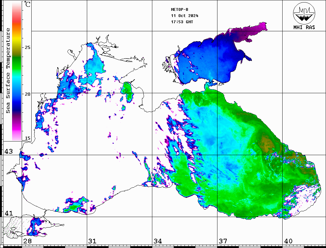Viewport: 326px width, 248px height.
Task: Click the latitude 43 axis label
Action: pyautogui.click(x=8, y=151)
